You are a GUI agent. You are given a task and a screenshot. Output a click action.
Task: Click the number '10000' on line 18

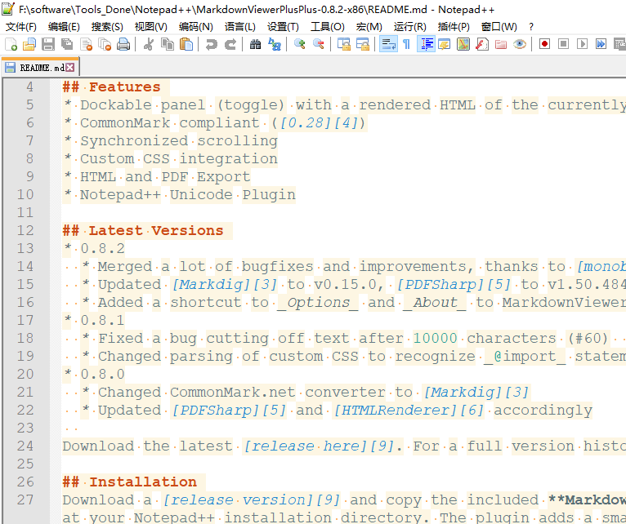click(x=435, y=338)
